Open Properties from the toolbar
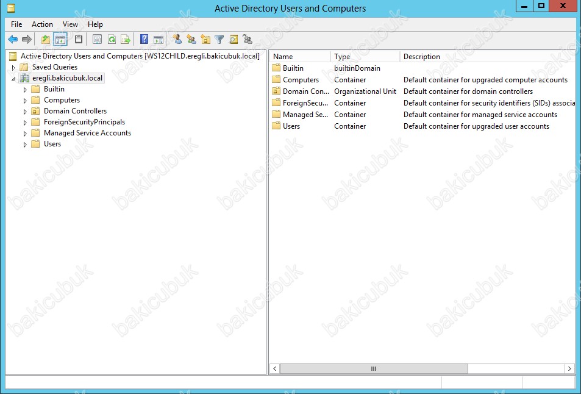 [97, 39]
